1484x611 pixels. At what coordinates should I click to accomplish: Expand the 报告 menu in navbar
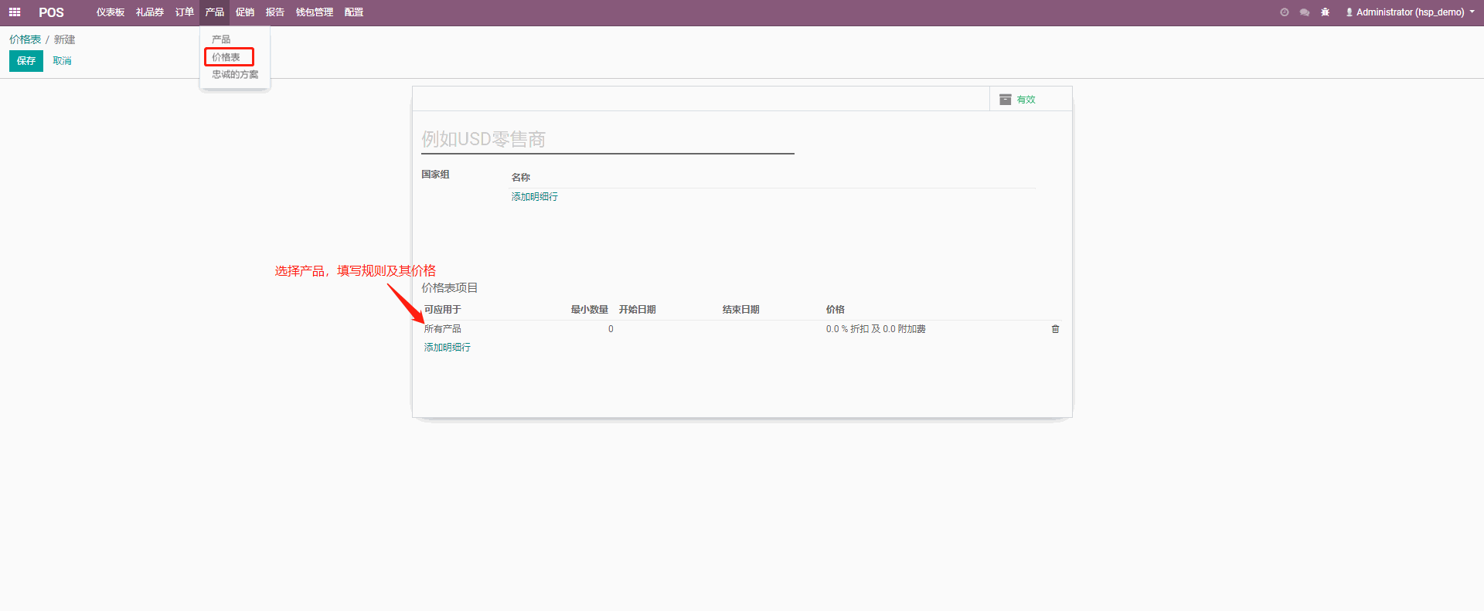pyautogui.click(x=274, y=12)
